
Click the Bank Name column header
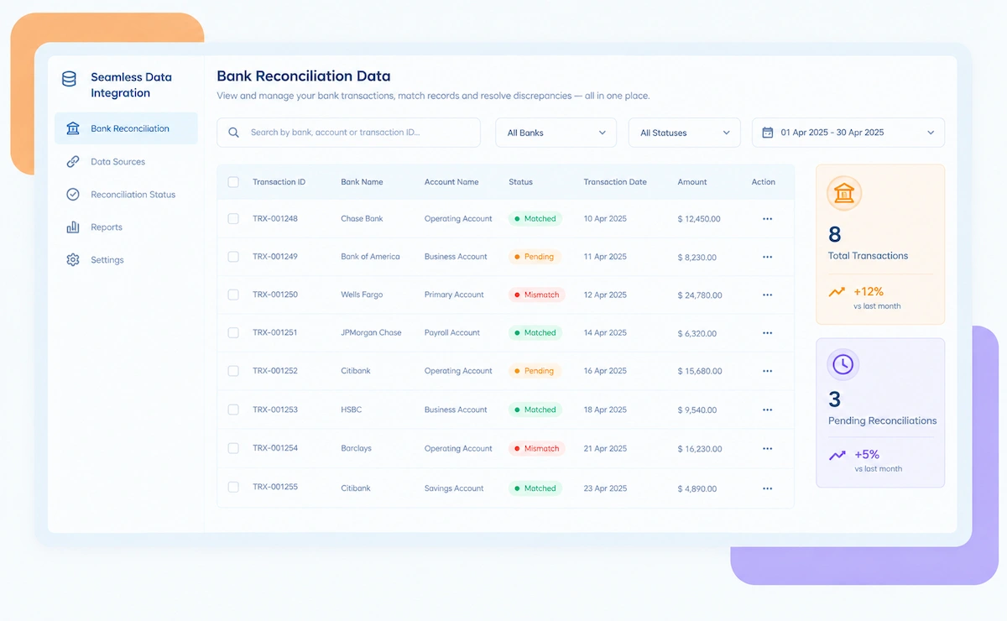coord(362,182)
